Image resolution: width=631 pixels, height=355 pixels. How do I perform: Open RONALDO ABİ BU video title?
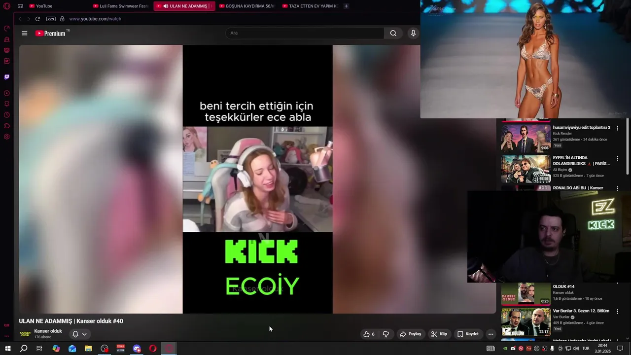578,188
